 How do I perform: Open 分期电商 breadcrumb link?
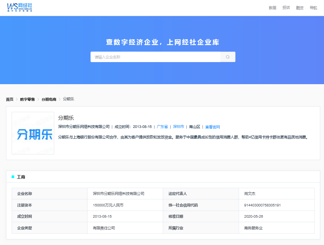pos(49,99)
